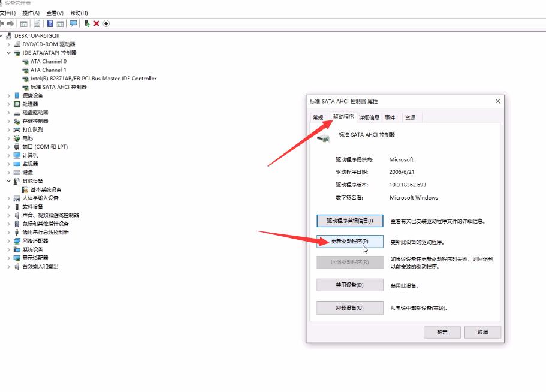The width and height of the screenshot is (546, 392).
Task: Click the 基本系统设备 warning device icon
Action: point(25,189)
